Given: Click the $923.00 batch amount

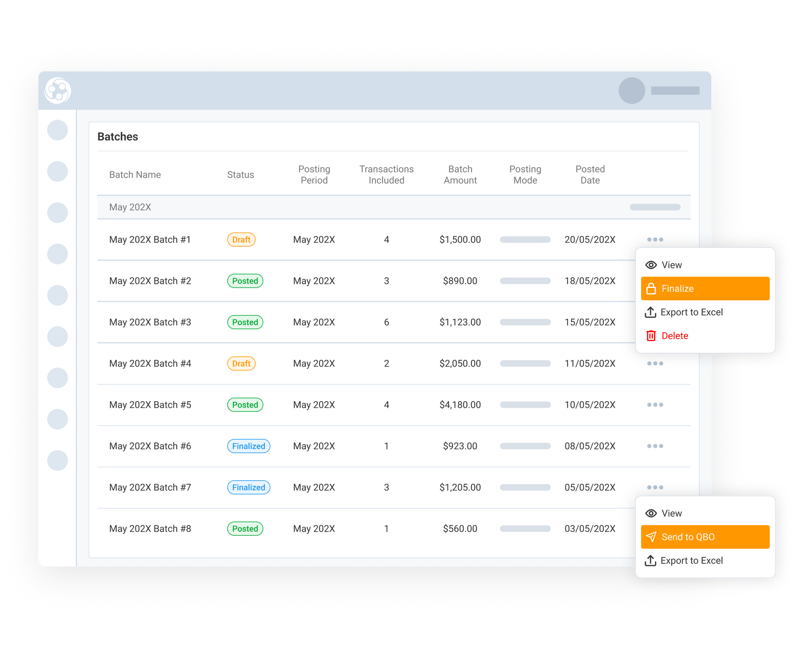Looking at the screenshot, I should click(460, 446).
